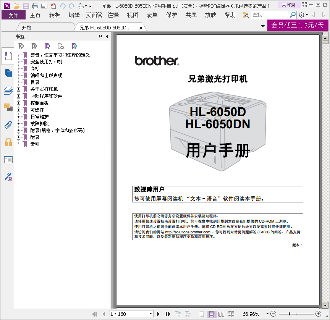Collapse the bookmarks panel with left arrow
330x320 pixels.
pos(107,36)
